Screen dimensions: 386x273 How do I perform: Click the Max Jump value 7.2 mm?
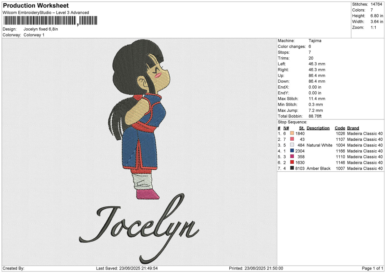[316, 110]
